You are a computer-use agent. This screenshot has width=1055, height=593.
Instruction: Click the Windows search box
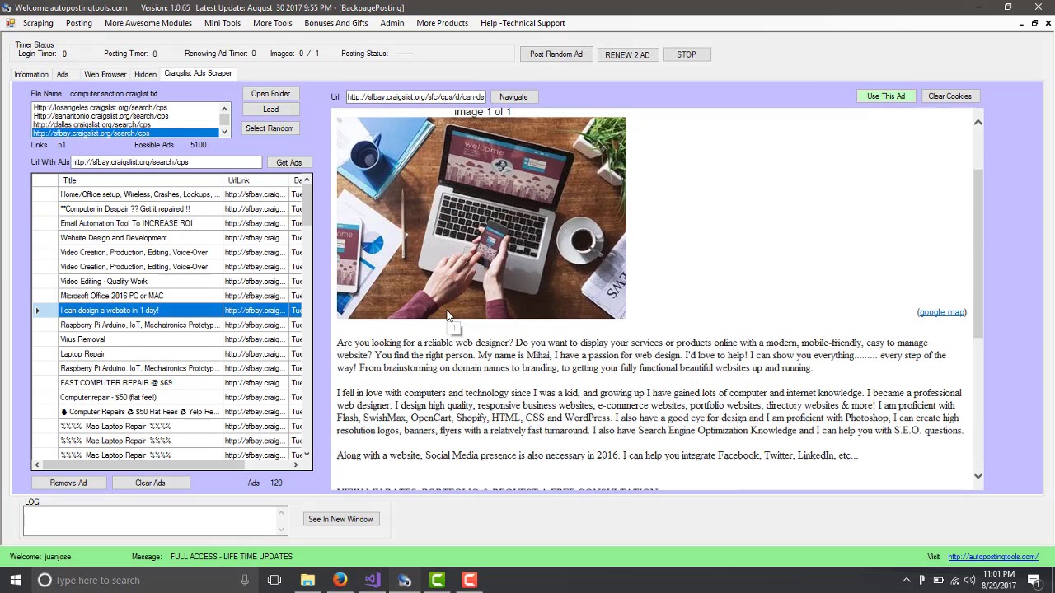coord(144,580)
